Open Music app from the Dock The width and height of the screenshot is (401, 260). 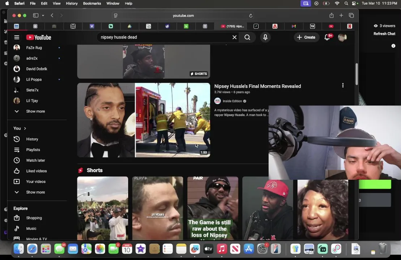(x=221, y=249)
